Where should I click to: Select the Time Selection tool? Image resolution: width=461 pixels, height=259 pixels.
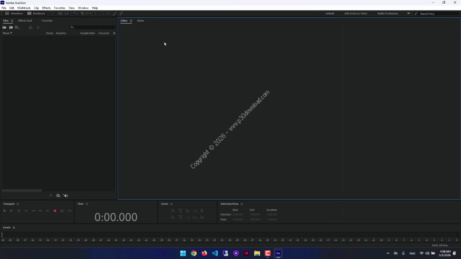click(x=95, y=13)
